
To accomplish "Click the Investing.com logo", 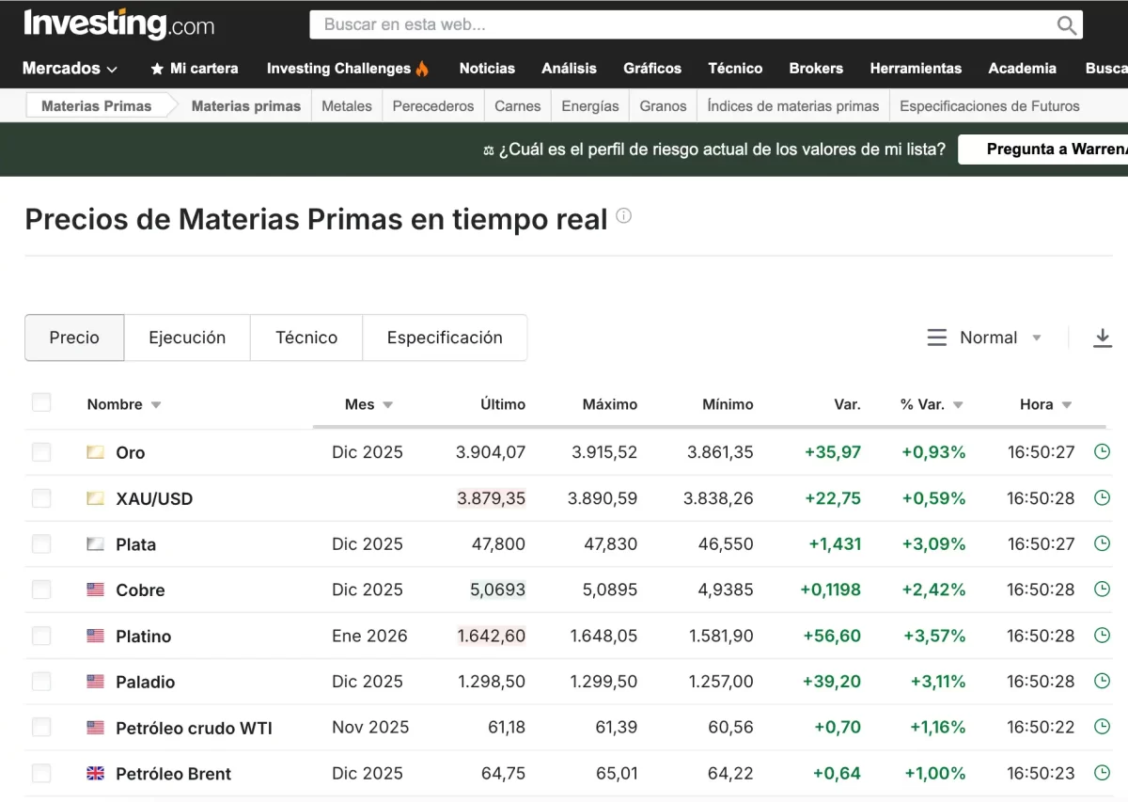I will [x=118, y=24].
